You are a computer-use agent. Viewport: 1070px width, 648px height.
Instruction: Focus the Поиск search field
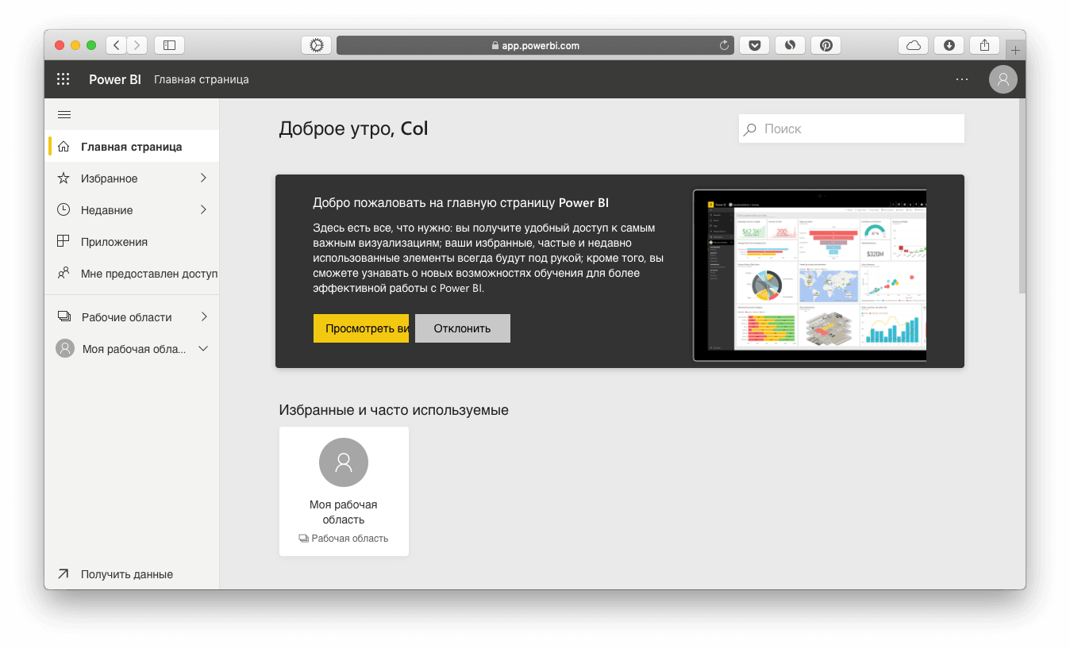point(852,128)
